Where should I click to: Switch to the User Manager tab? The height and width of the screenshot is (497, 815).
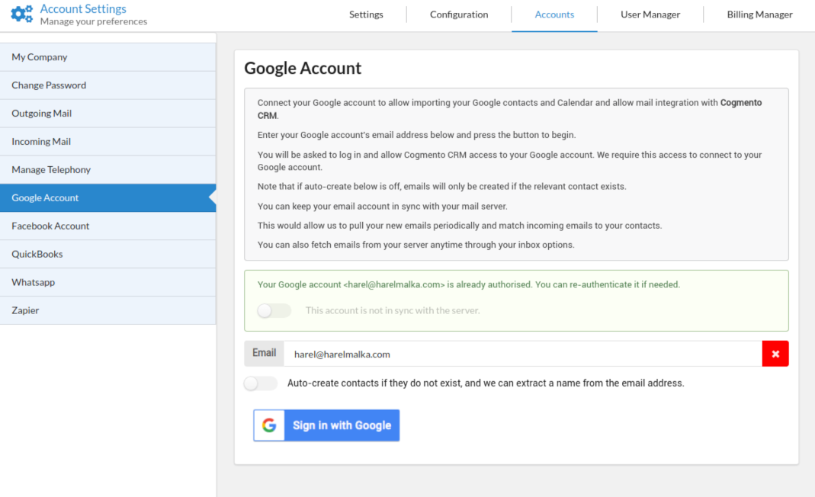(x=649, y=14)
